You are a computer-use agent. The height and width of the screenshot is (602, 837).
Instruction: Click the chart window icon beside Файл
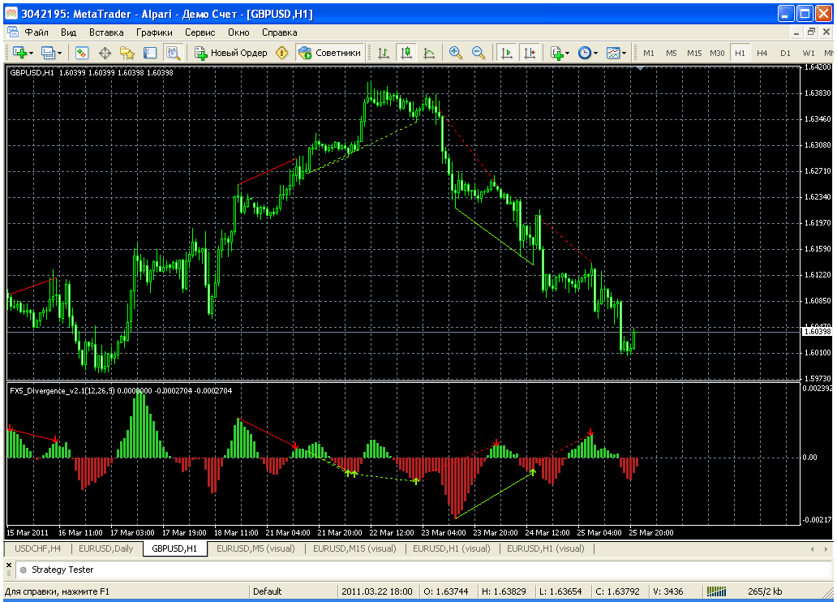coord(13,32)
